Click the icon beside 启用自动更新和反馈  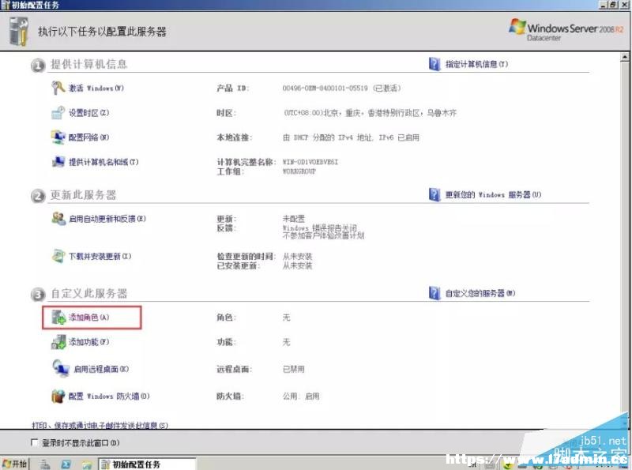tap(58, 219)
